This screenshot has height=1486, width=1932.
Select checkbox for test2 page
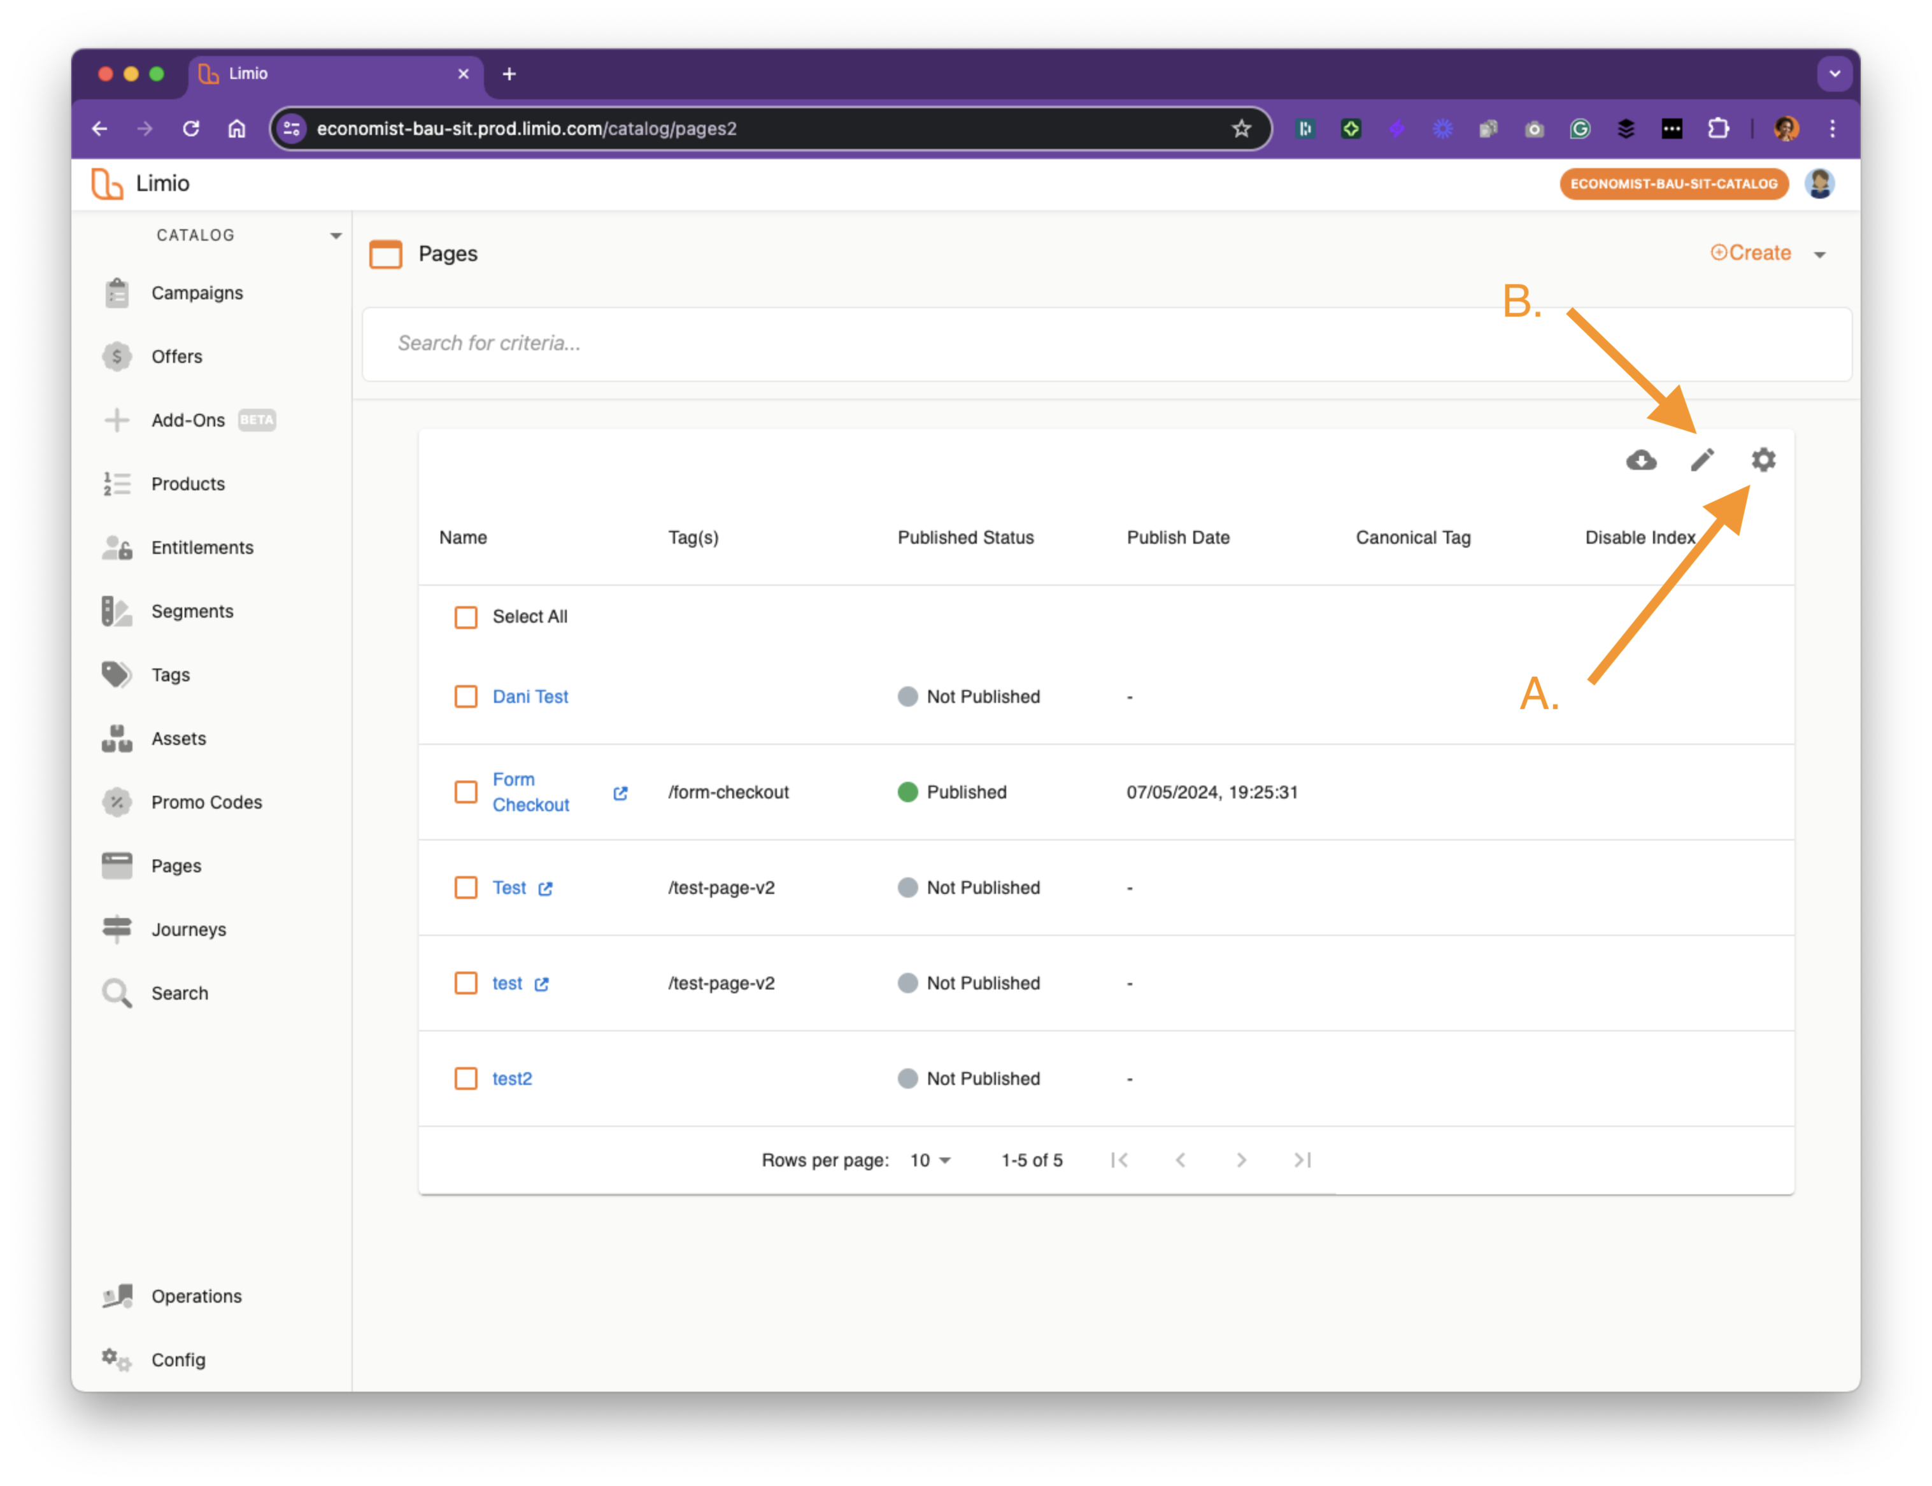466,1079
